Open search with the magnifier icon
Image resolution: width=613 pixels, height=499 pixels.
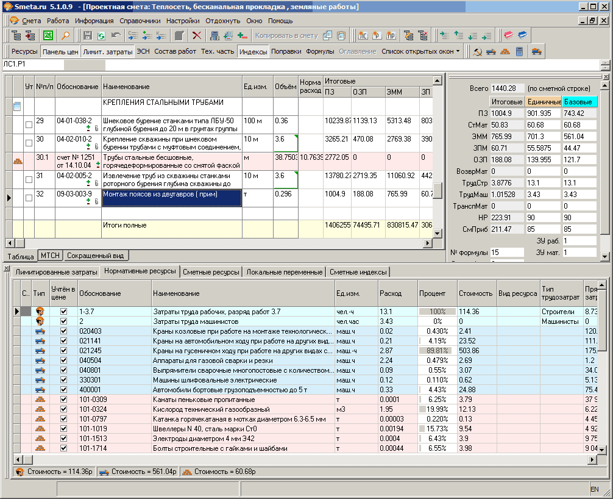[66, 35]
